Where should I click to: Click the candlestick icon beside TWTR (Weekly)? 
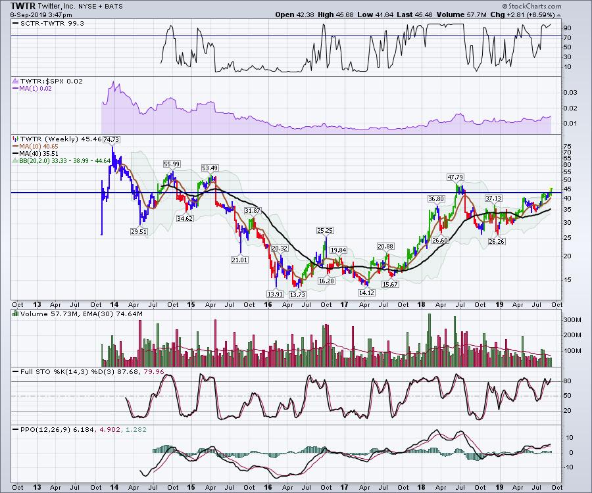pyautogui.click(x=16, y=139)
